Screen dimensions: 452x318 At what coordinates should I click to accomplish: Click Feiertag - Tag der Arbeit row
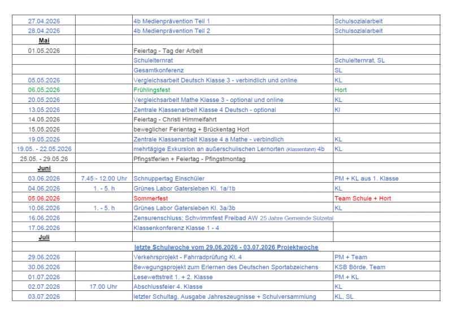[x=168, y=51]
